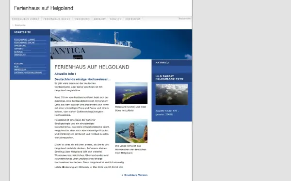This screenshot has height=181, width=291.
Task: Select Anfahrt in the top navigation bar
Action: (99, 19)
